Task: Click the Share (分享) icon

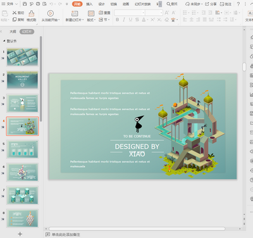Action: (207, 4)
